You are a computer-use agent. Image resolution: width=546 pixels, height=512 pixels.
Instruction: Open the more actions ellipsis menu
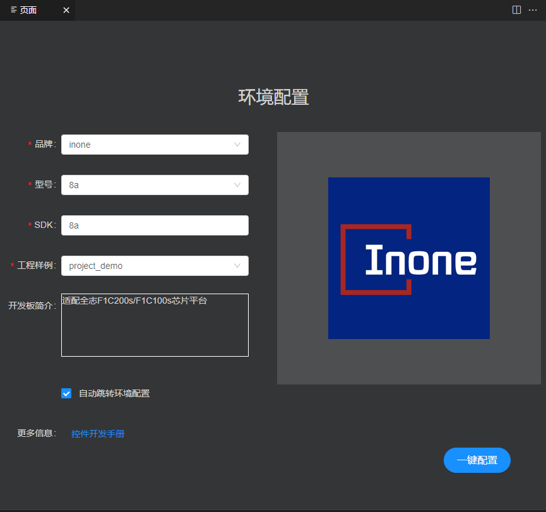click(533, 10)
